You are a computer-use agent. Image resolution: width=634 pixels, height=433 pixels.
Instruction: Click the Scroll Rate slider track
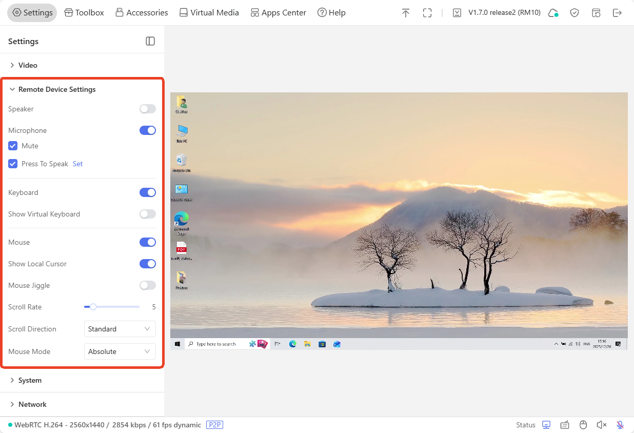118,307
